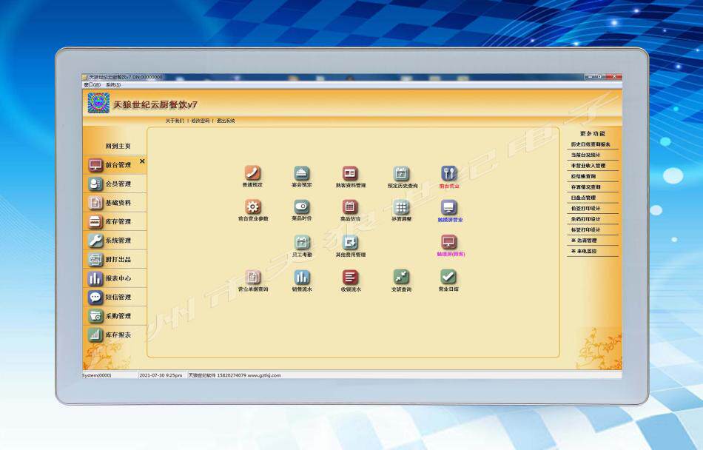Select 短信管理 chat bubble item
The image size is (703, 450).
115,297
